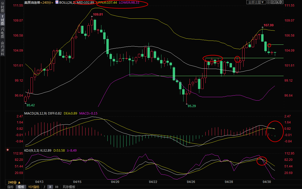The width and height of the screenshot is (302, 189).
Task: Click the red KDJ indicator marker icon
Action: (8, 150)
